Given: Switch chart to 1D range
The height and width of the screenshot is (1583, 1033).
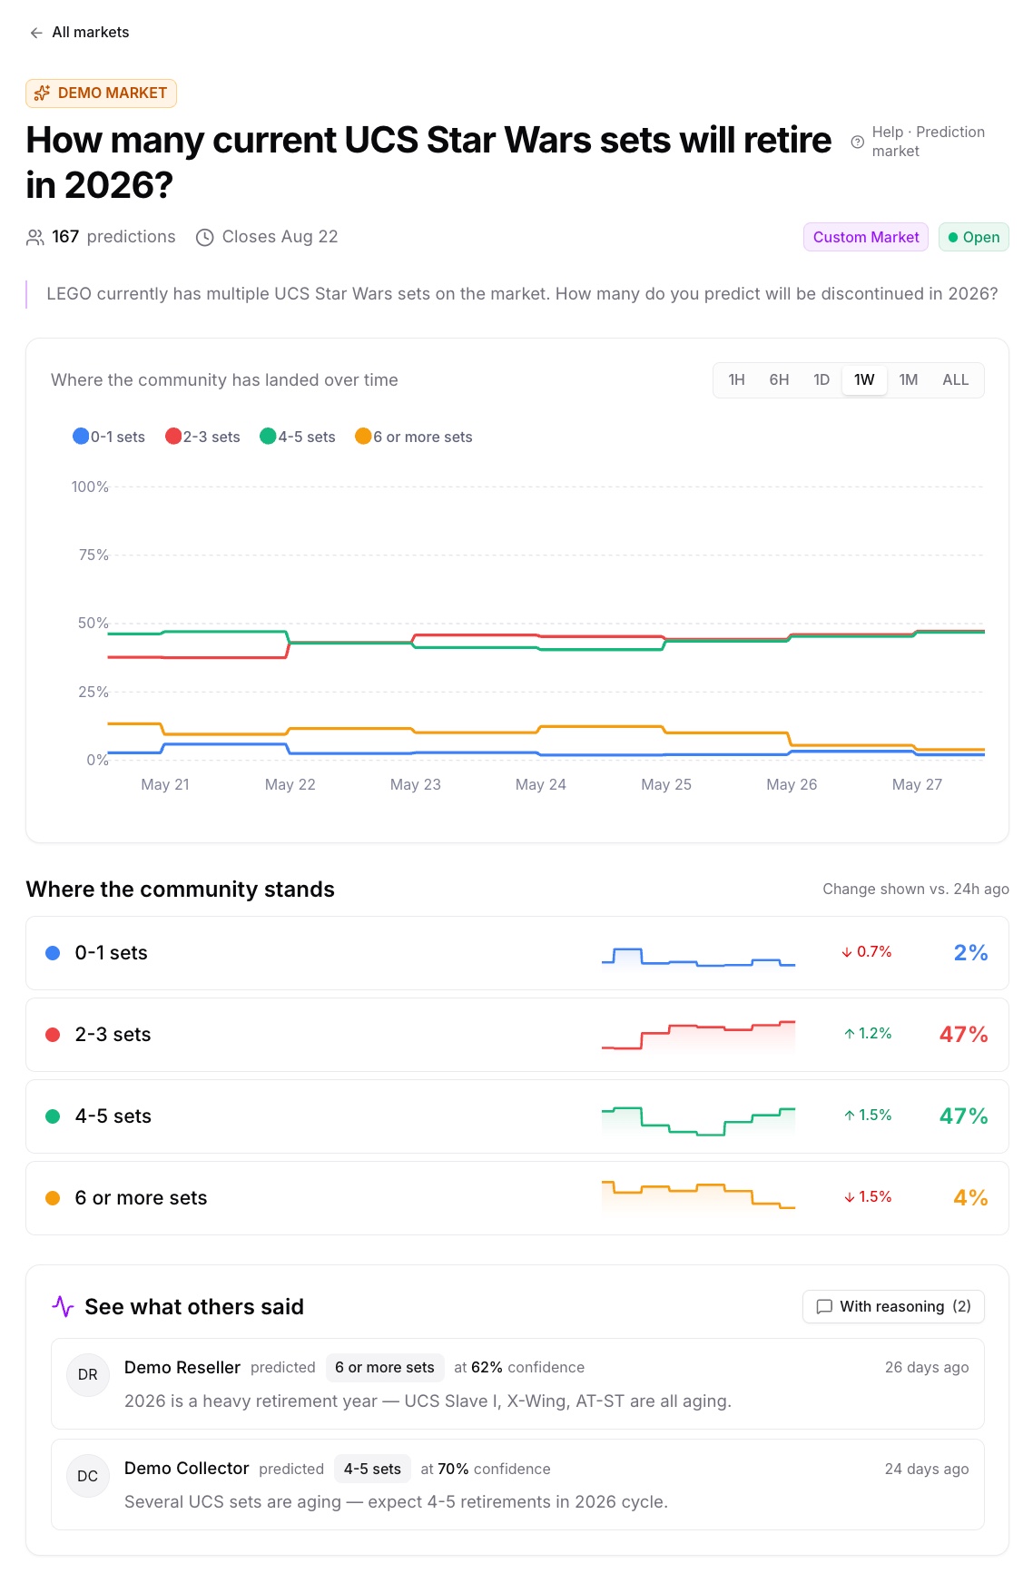Looking at the screenshot, I should pyautogui.click(x=821, y=380).
